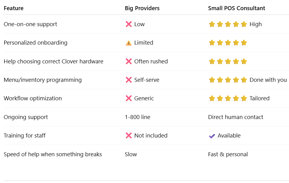Click the stars beside Tailored
The height and width of the screenshot is (183, 289).
point(228,98)
